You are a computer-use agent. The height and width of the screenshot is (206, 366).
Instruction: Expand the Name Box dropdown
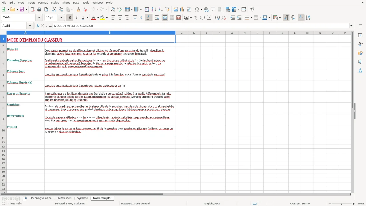tap(30, 26)
